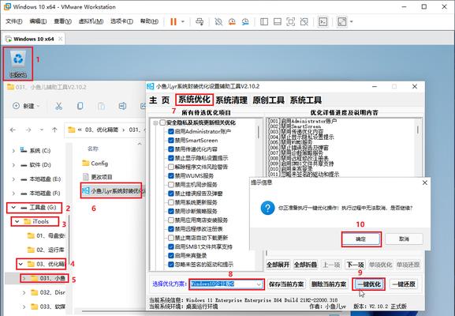Image resolution: width=455 pixels, height=316 pixels.
Task: Click 取消 in the 提示信息 dialog
Action: click(x=404, y=239)
